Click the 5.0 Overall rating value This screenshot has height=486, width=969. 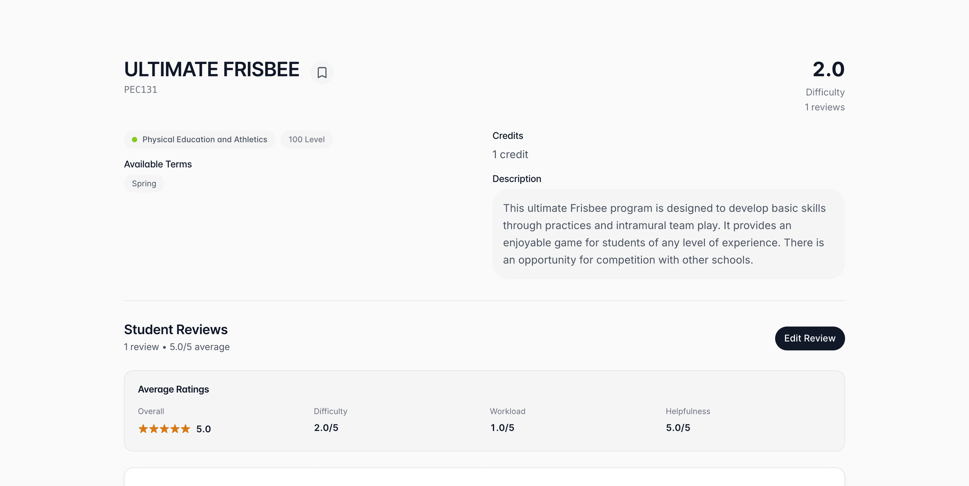click(x=203, y=428)
